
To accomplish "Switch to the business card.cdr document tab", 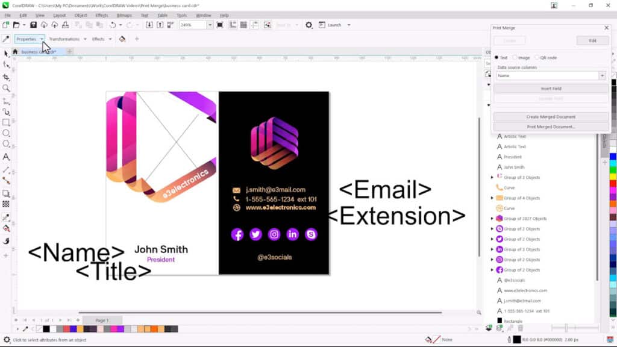I will 36,52.
